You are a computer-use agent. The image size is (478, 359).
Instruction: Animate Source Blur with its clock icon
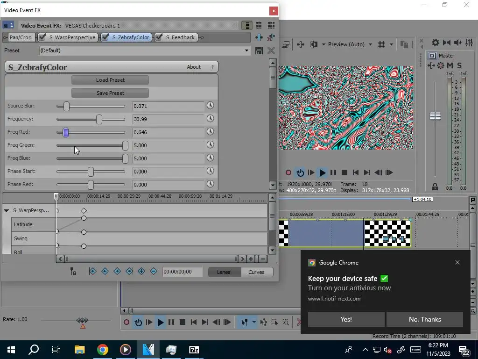pyautogui.click(x=211, y=106)
